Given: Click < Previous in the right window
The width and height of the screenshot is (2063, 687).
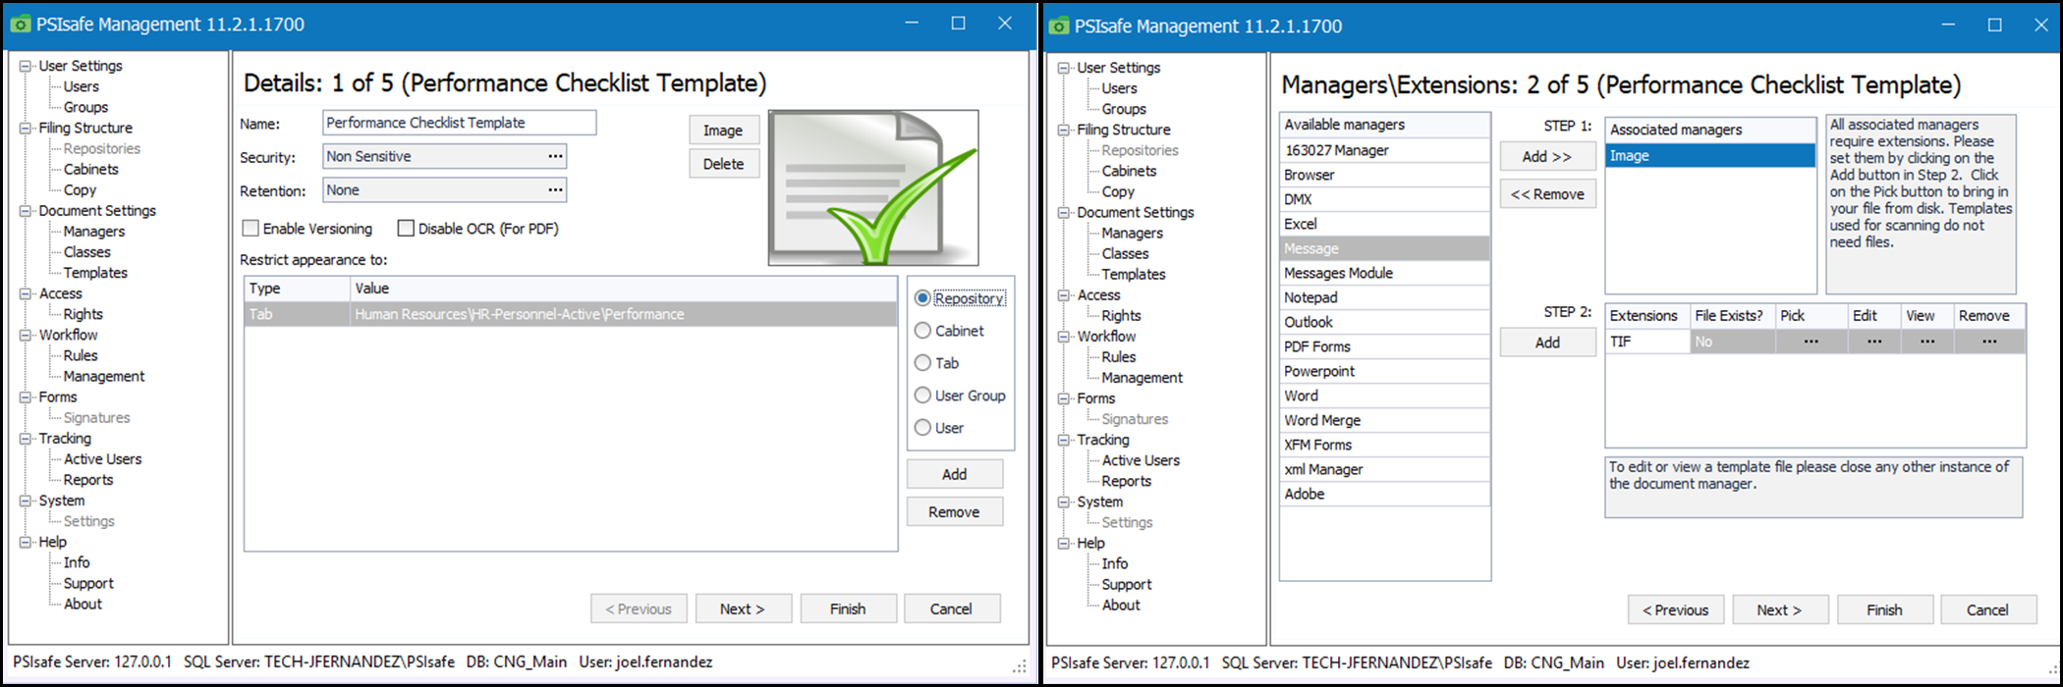Looking at the screenshot, I should (x=1676, y=609).
